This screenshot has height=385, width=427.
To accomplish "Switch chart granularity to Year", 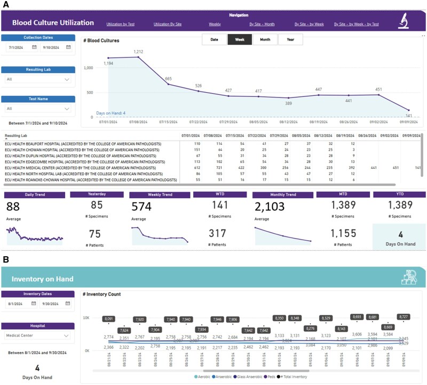I will (x=290, y=39).
